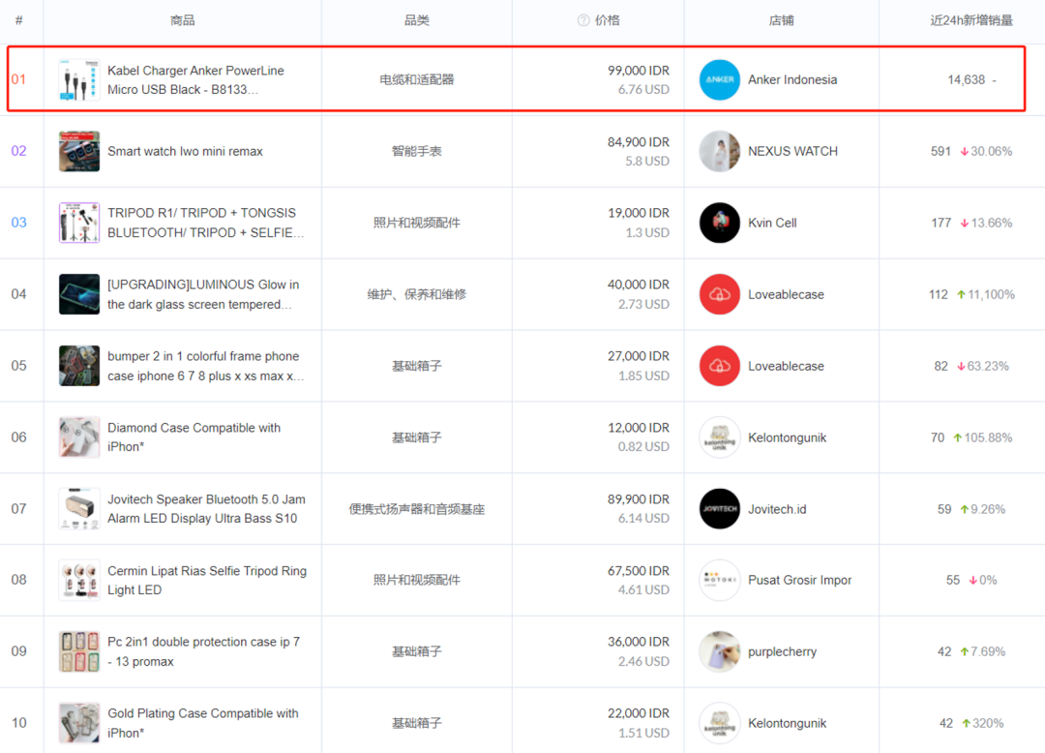Click the Pusat Grosir Impor shop name
Viewport: 1045px width, 753px height.
tap(800, 580)
